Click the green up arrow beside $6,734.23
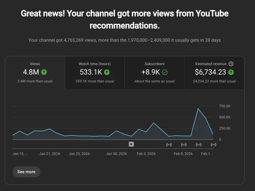255x191 pixels. pyautogui.click(x=231, y=72)
